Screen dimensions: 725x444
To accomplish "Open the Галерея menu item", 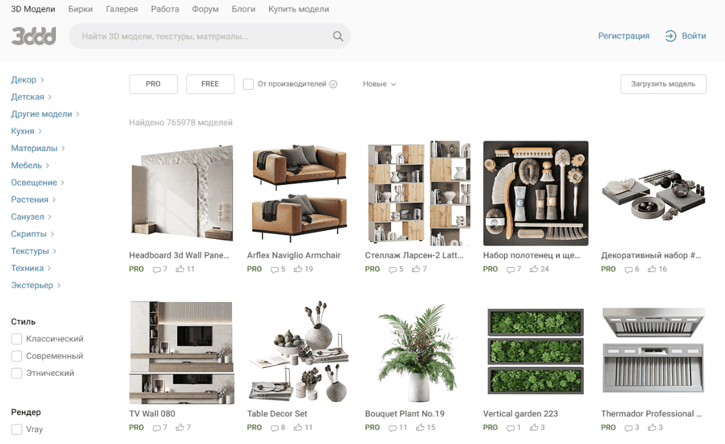I will [x=122, y=9].
